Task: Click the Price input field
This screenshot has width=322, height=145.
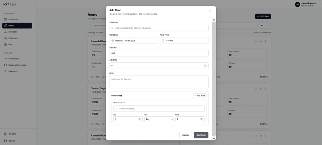Action: 190,119
